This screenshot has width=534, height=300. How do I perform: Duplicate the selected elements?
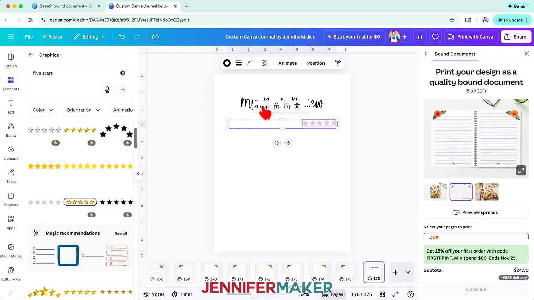click(287, 106)
